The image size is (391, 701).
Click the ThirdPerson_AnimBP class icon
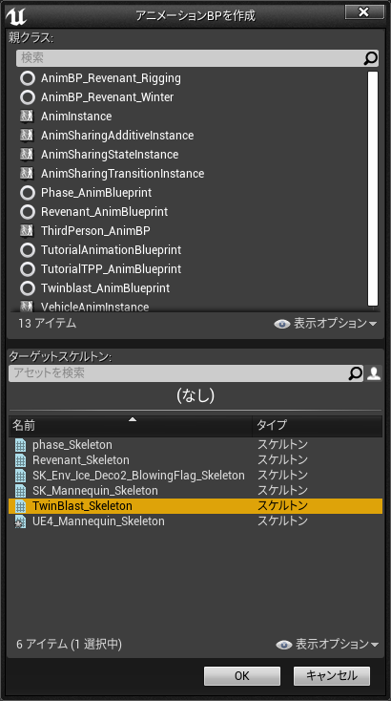tap(28, 231)
